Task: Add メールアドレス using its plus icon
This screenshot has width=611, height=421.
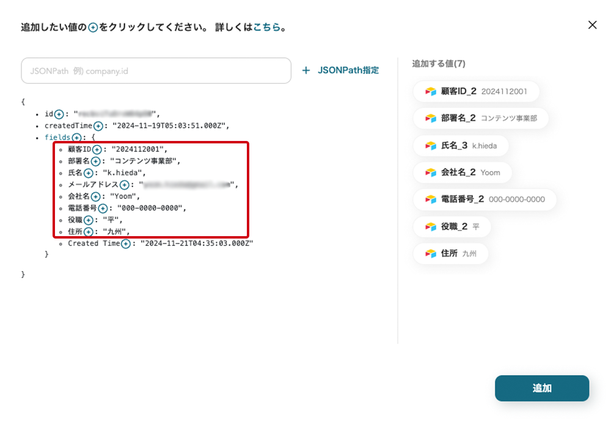Action: click(x=124, y=185)
